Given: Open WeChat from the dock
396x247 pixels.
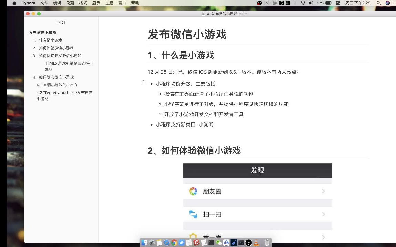Looking at the screenshot, I should coord(218,243).
